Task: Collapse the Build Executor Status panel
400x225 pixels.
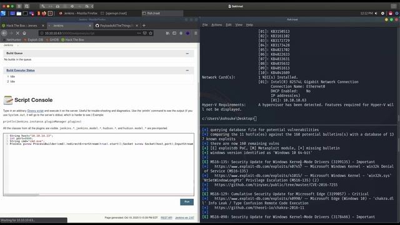Action: click(x=187, y=71)
